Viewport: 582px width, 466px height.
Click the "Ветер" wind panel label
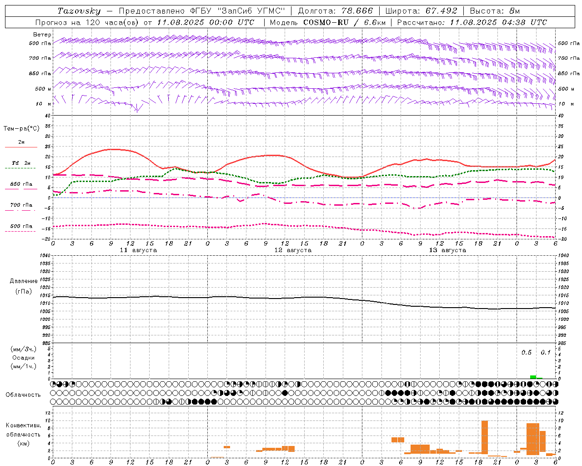click(x=42, y=35)
